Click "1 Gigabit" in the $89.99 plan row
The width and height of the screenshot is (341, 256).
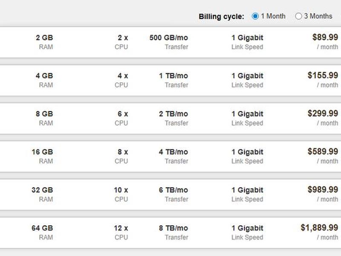point(248,38)
